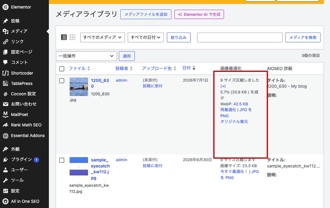
Task: Click the media icon beside メディア
Action: point(6,31)
